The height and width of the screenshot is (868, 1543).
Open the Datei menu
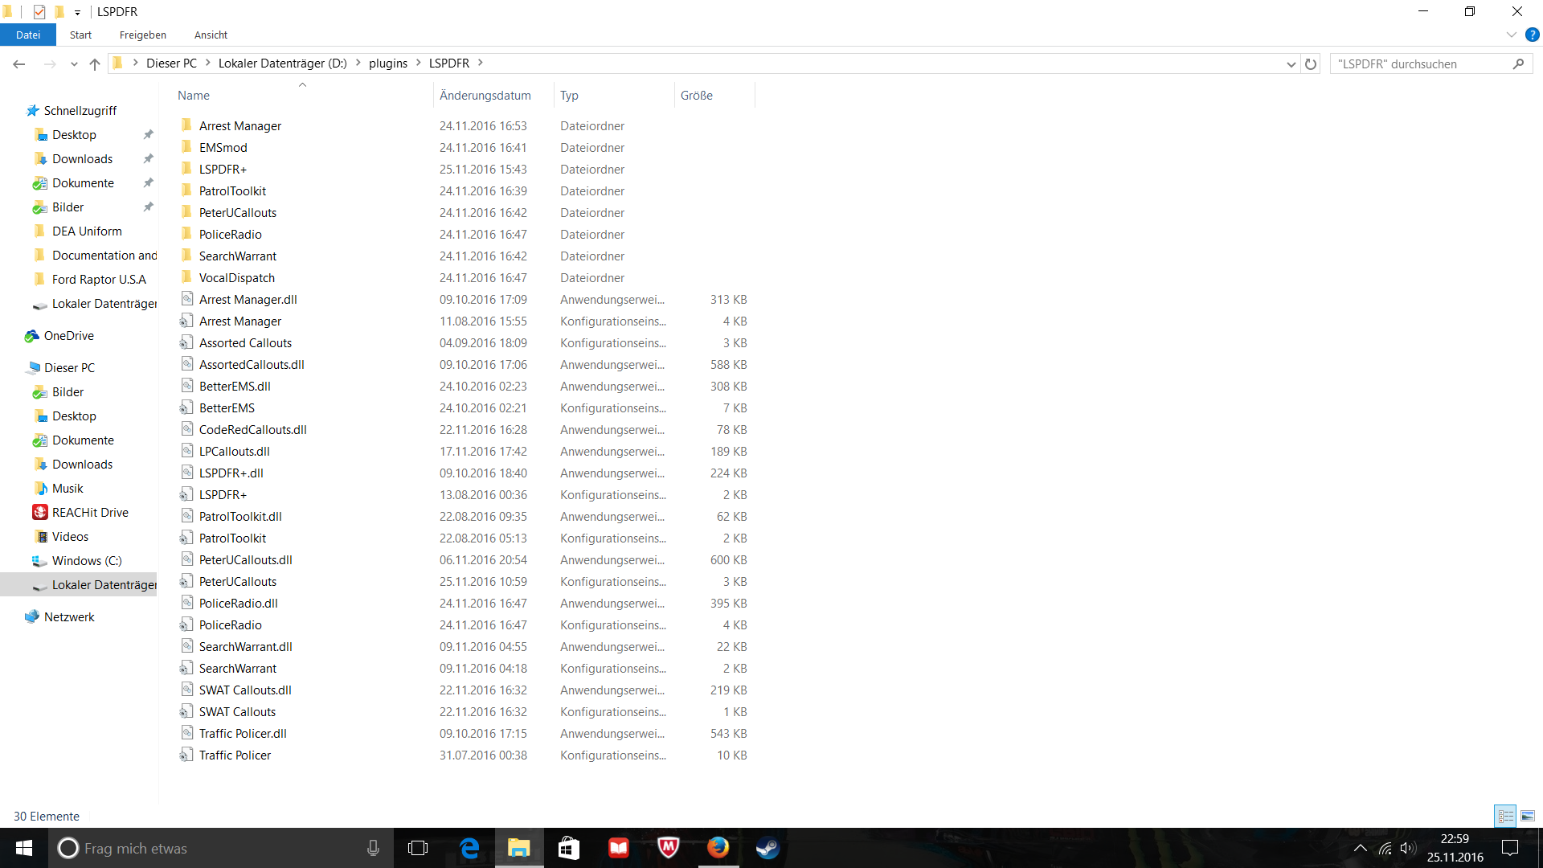coord(27,35)
